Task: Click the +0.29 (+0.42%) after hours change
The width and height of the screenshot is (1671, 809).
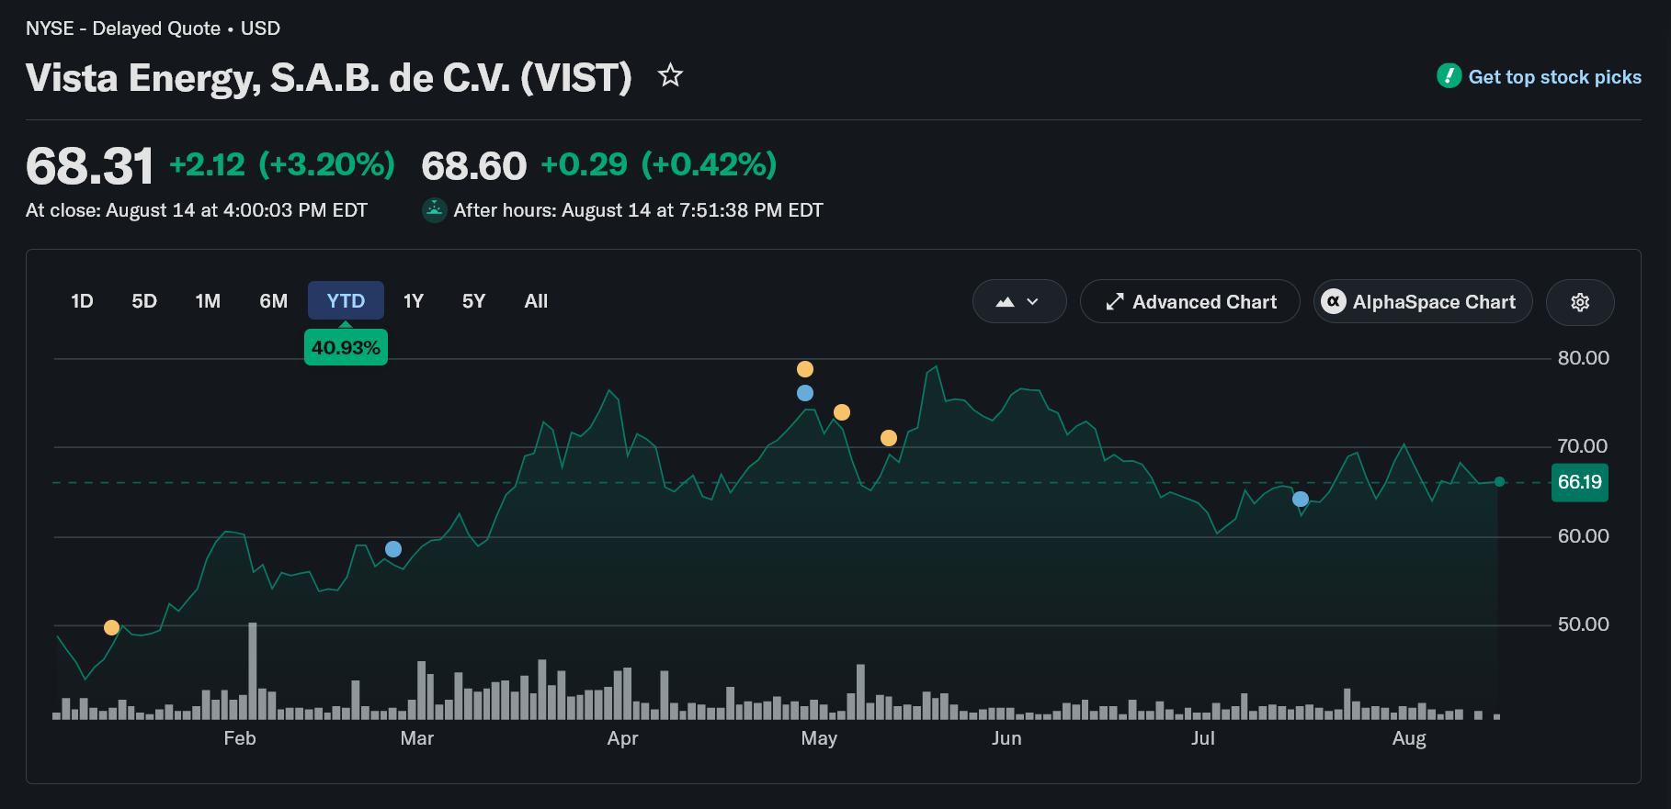Action: coord(659,165)
